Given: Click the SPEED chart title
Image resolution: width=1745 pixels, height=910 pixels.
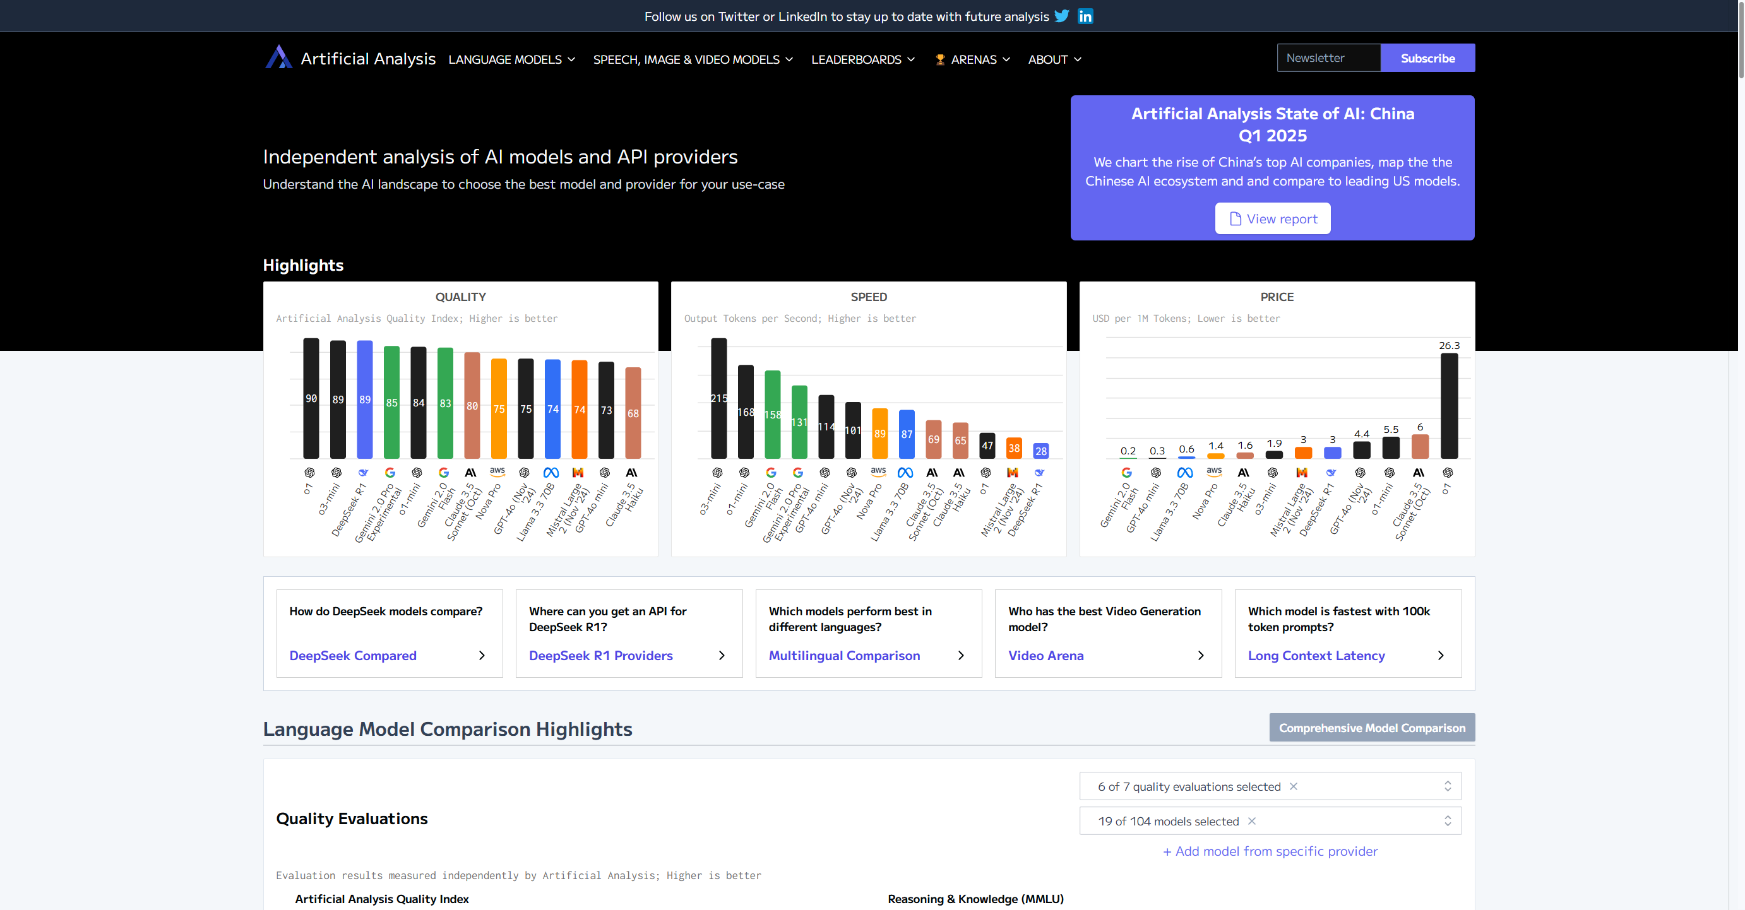Looking at the screenshot, I should [x=869, y=297].
